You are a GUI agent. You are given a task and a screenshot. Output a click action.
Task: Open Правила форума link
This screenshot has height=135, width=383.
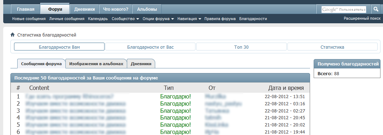(220, 19)
